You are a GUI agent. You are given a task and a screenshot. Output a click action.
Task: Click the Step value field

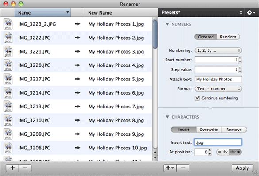pos(216,69)
